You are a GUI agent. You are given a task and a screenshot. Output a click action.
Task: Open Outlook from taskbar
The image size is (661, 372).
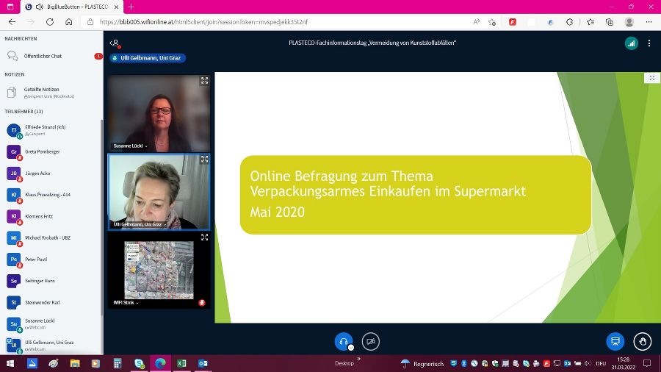coord(203,364)
